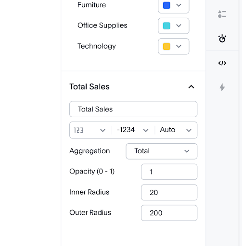The width and height of the screenshot is (242, 246).
Task: Open the -1234 negative number format dropdown
Action: pos(133,130)
